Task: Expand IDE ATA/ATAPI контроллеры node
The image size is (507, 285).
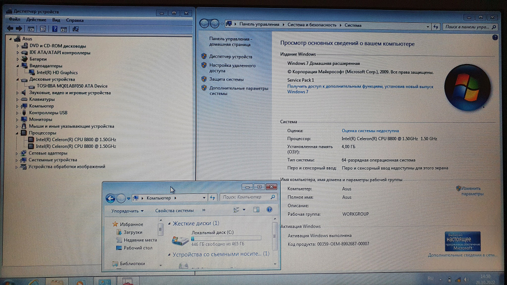Action: tap(18, 53)
